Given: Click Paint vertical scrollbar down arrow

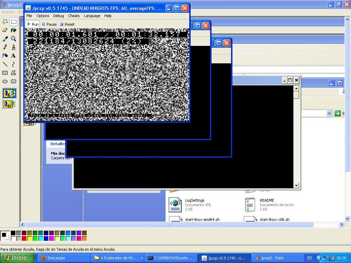Looking at the screenshot, I should pos(348,219).
